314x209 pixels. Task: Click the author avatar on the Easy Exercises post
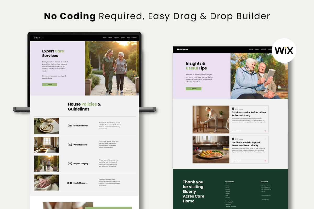(233, 108)
